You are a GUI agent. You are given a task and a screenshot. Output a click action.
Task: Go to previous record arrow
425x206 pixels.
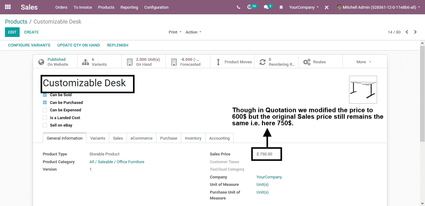pyautogui.click(x=407, y=32)
